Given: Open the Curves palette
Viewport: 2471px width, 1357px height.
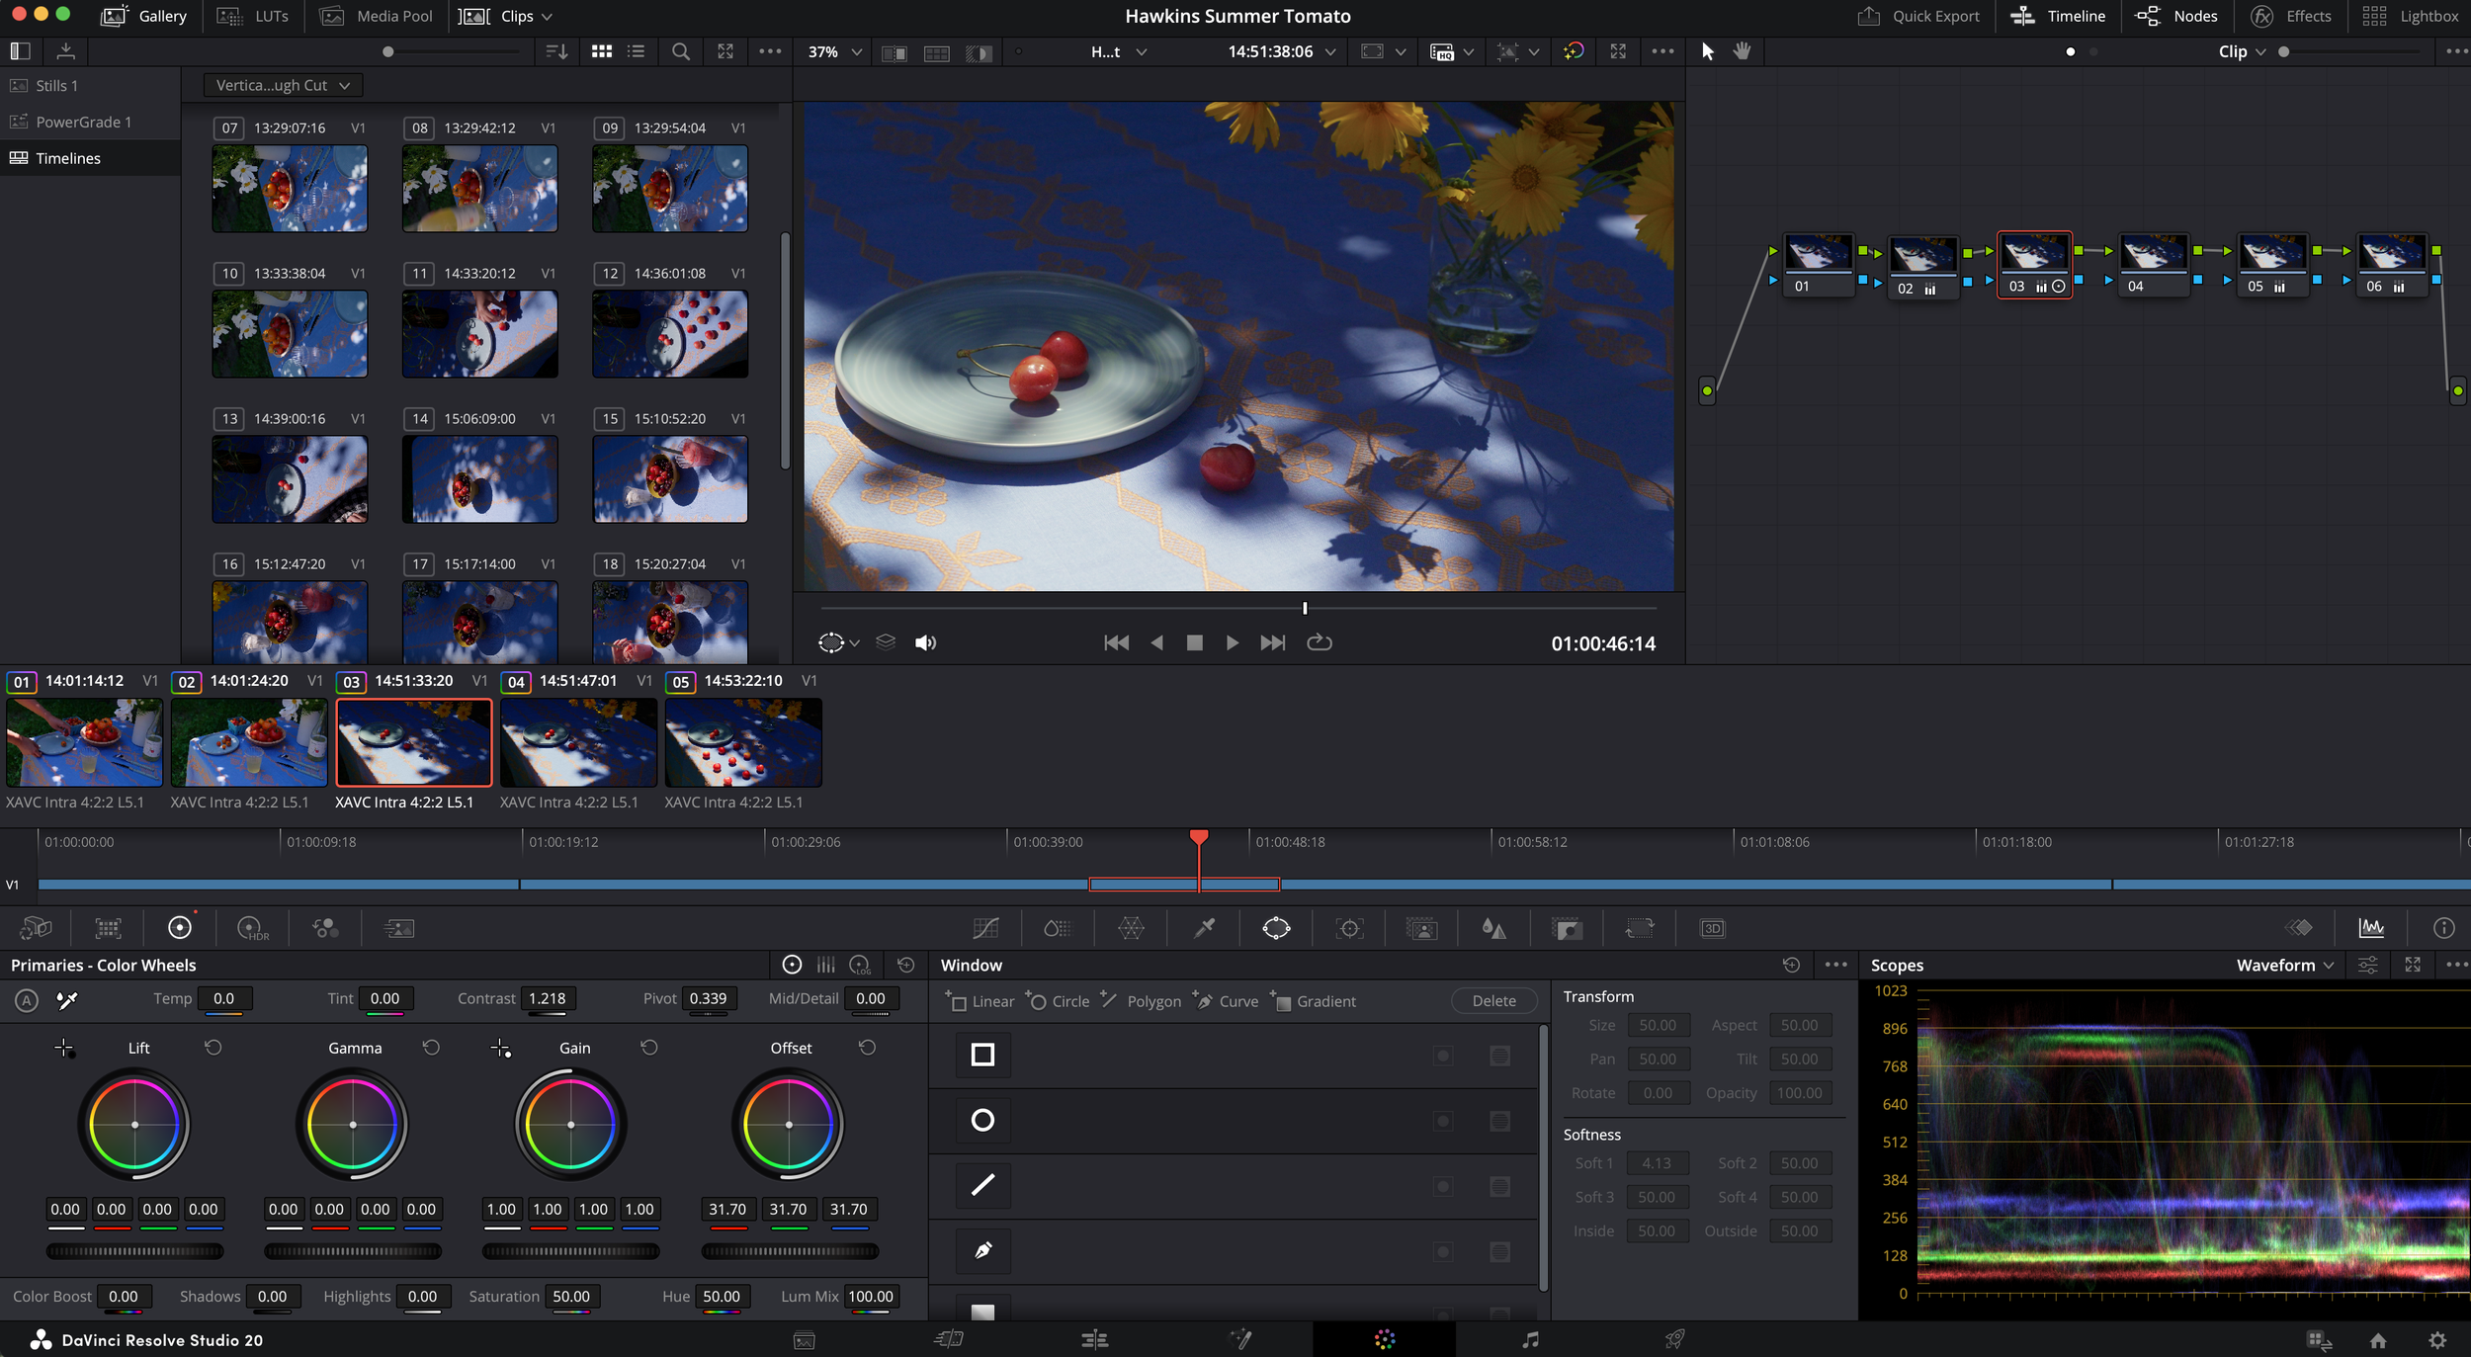Looking at the screenshot, I should click(985, 928).
